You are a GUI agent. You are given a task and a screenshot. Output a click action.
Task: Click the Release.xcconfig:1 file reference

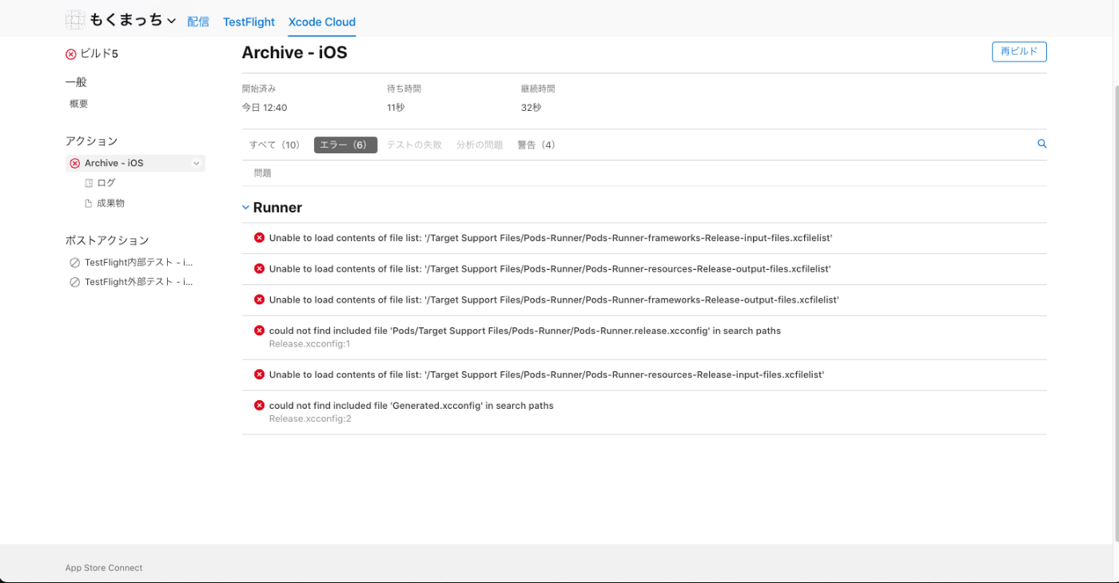[309, 344]
